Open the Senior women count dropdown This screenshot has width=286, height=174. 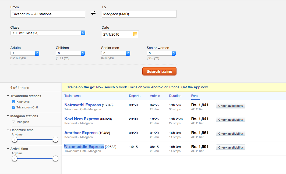(161, 53)
